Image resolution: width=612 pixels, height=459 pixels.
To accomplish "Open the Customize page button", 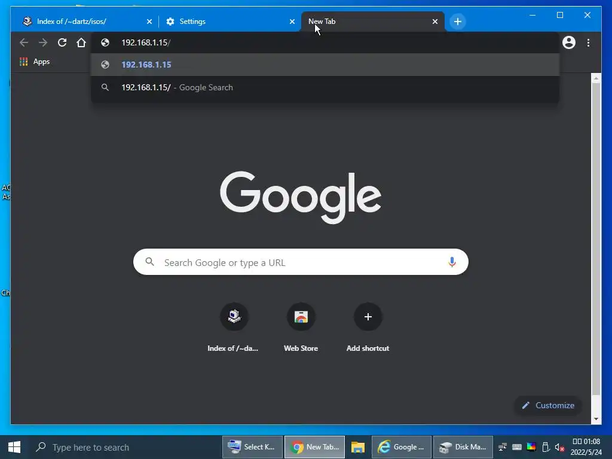I will [548, 406].
